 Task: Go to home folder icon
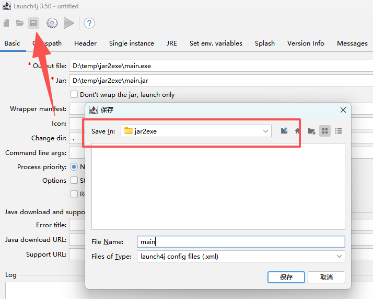297,131
